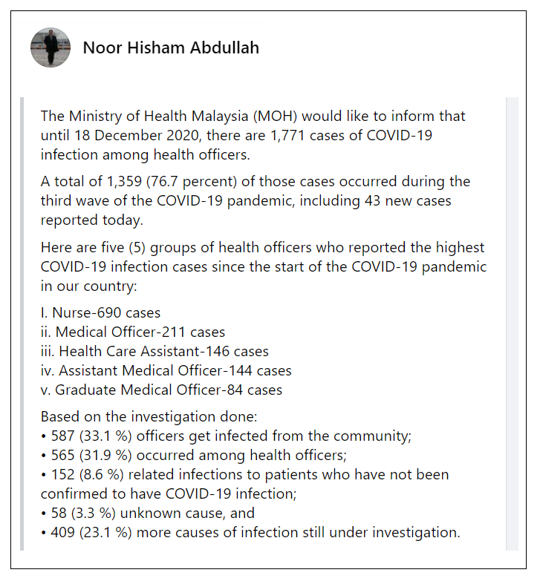
Task: Click the 'Based on the investigation done' line
Action: (x=149, y=417)
